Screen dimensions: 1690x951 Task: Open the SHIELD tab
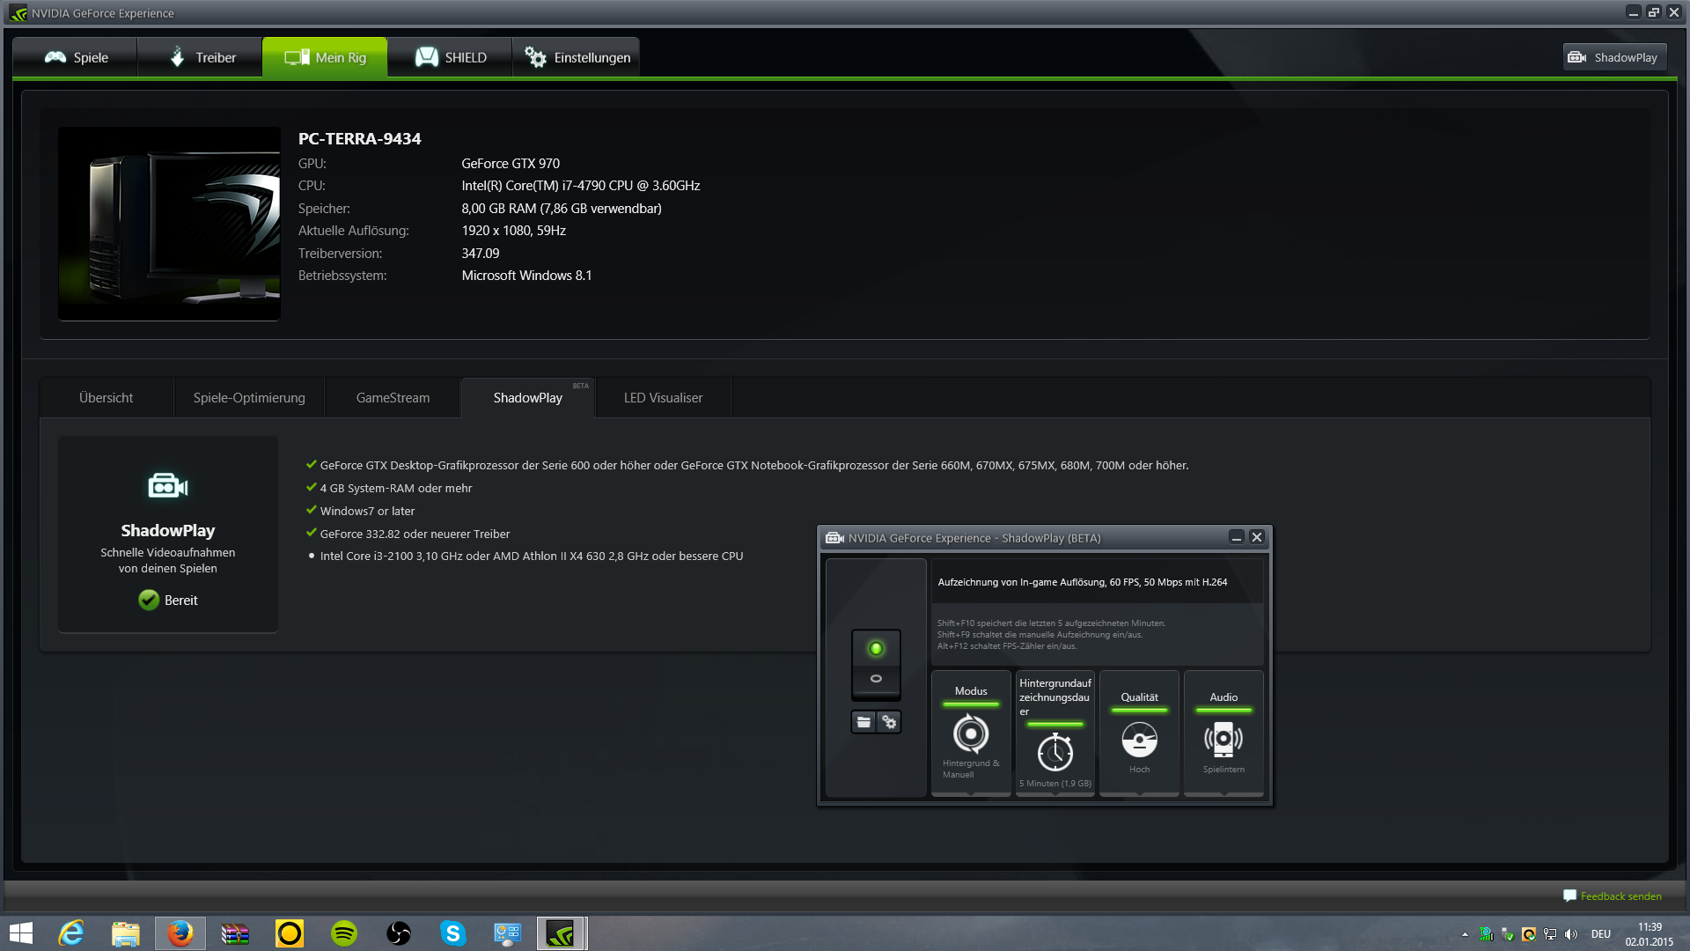click(x=450, y=57)
